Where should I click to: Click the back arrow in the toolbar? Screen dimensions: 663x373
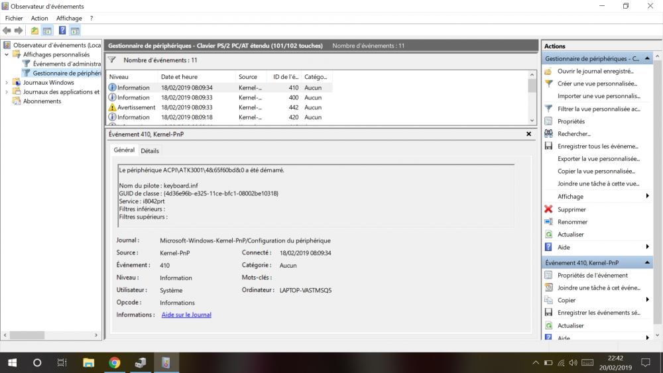pyautogui.click(x=7, y=30)
